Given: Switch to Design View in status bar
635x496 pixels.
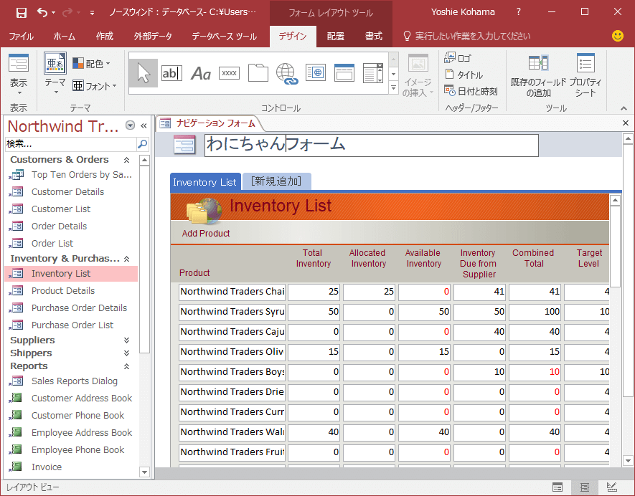Looking at the screenshot, I should click(611, 487).
